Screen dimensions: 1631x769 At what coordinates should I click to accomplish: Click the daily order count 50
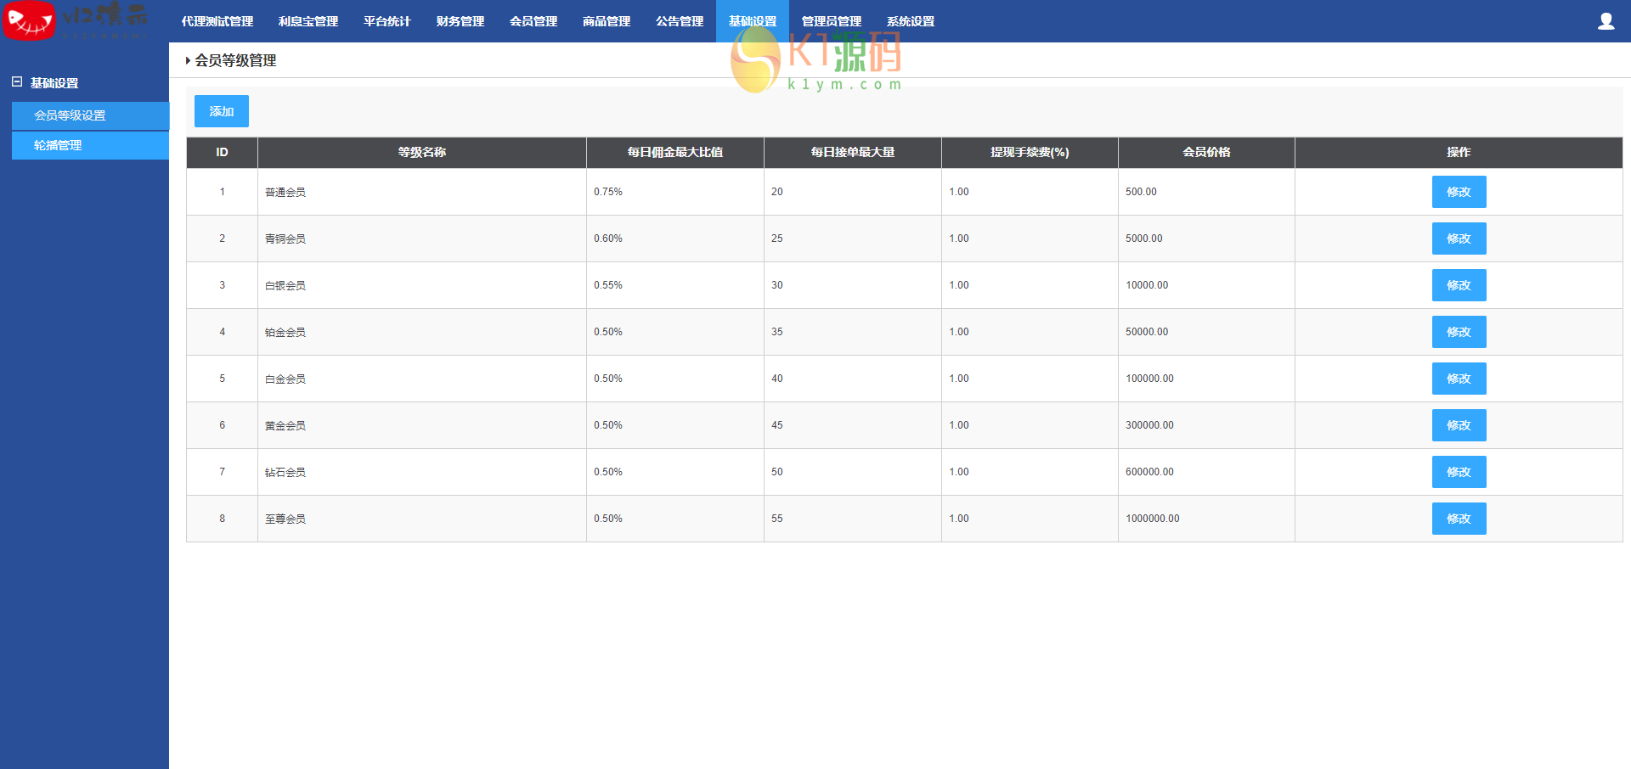point(777,472)
